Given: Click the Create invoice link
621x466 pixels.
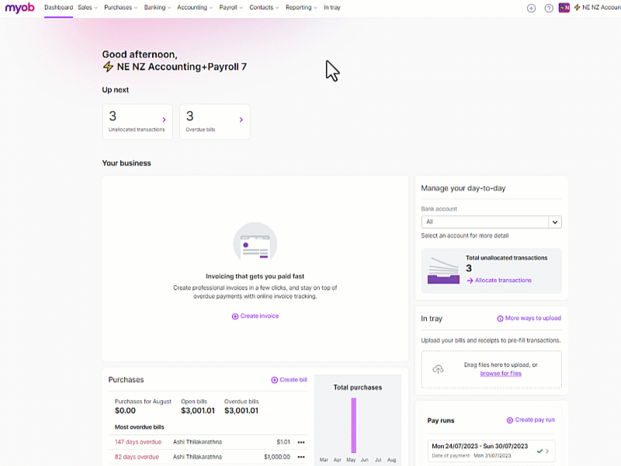Looking at the screenshot, I should pos(255,316).
